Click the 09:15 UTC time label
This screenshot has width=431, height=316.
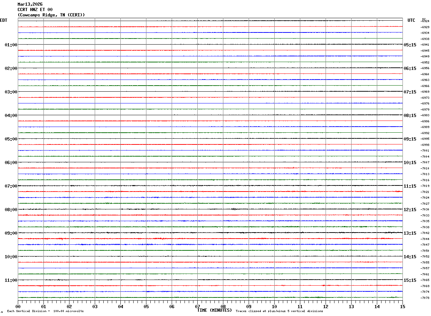tap(410, 139)
